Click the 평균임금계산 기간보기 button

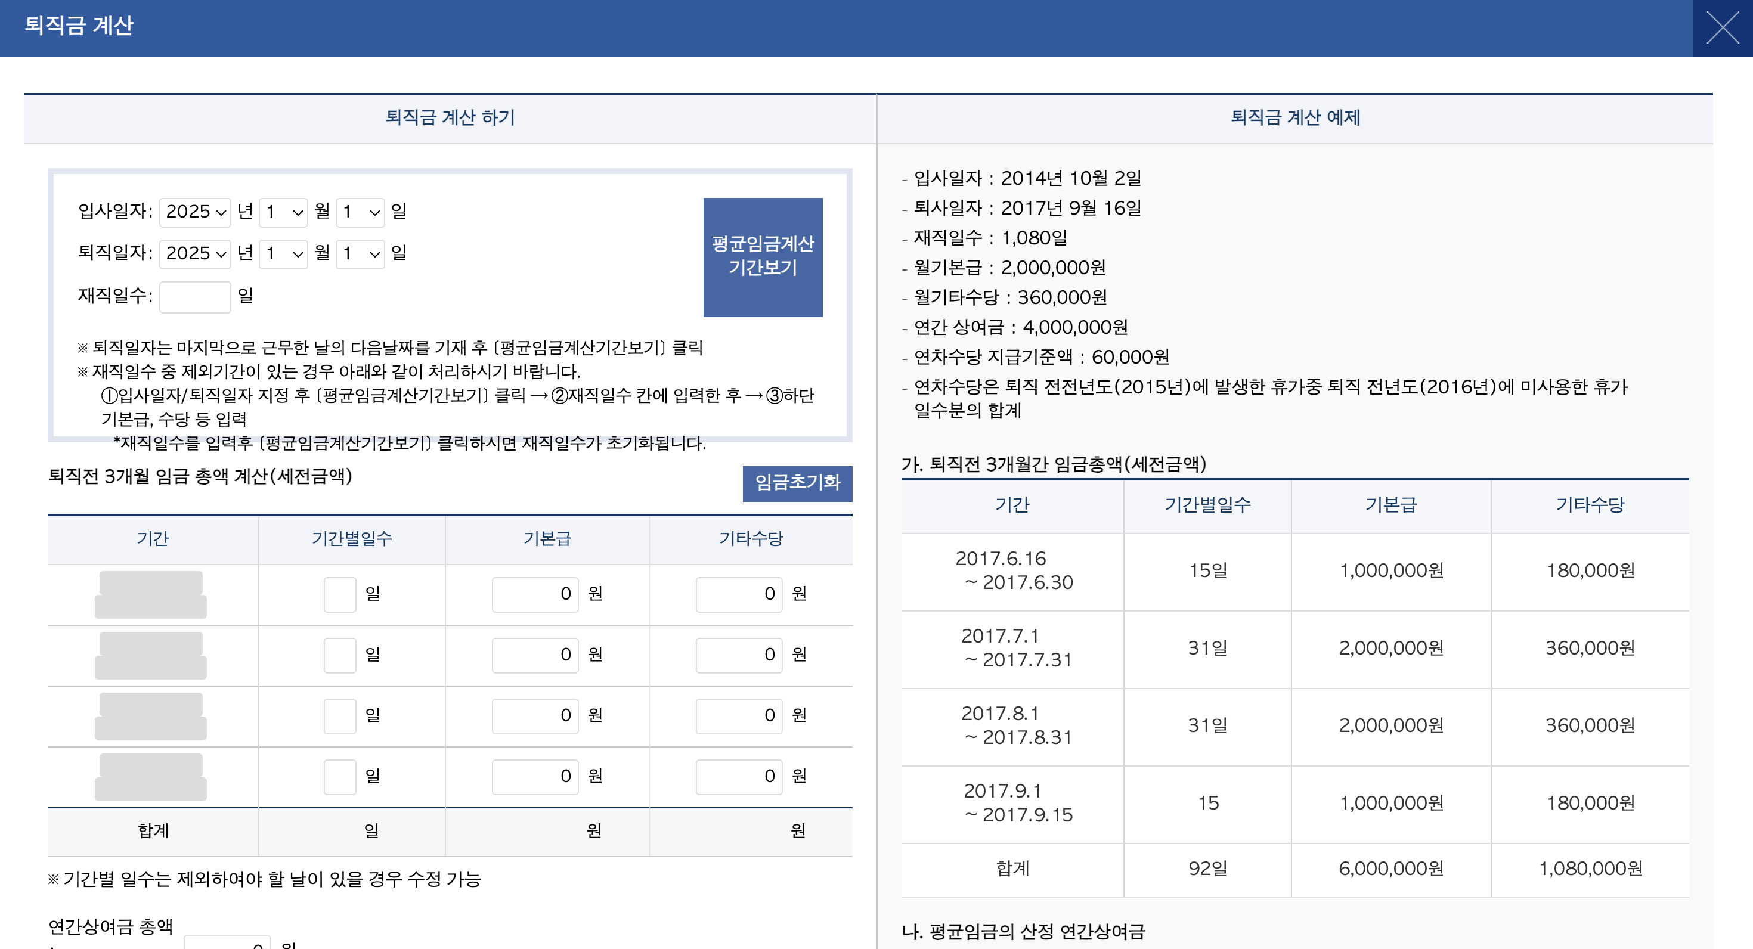point(763,256)
